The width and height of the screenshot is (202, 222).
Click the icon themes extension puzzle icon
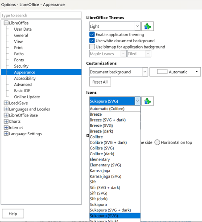(x=148, y=101)
